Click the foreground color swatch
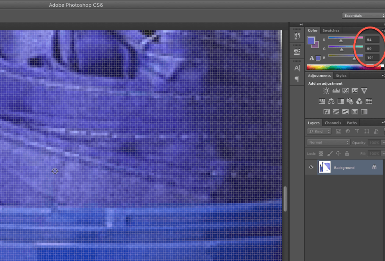 point(311,41)
